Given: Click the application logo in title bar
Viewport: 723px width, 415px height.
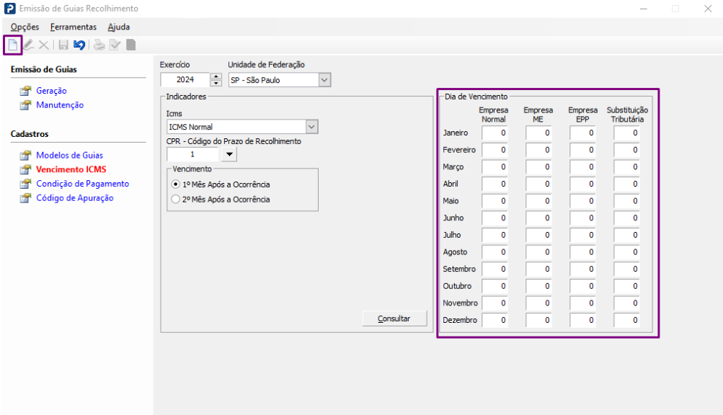Looking at the screenshot, I should pos(9,9).
